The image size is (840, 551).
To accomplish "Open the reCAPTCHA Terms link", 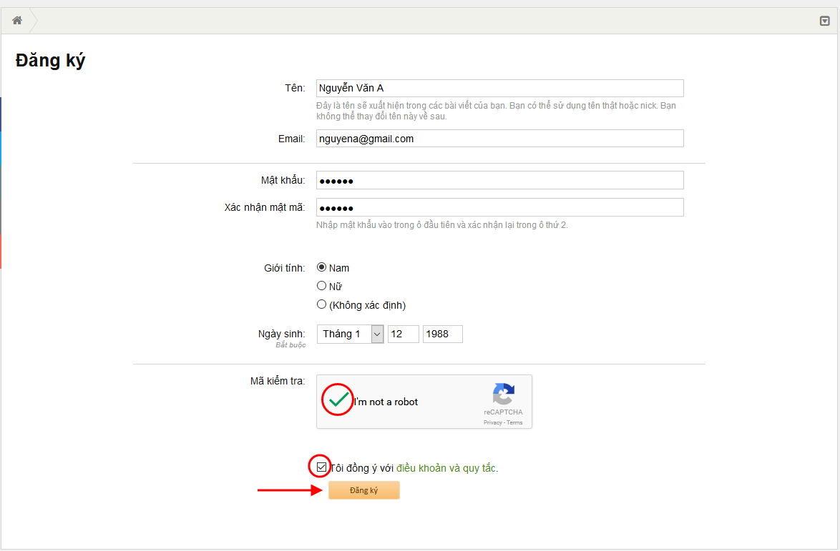I will pyautogui.click(x=514, y=422).
